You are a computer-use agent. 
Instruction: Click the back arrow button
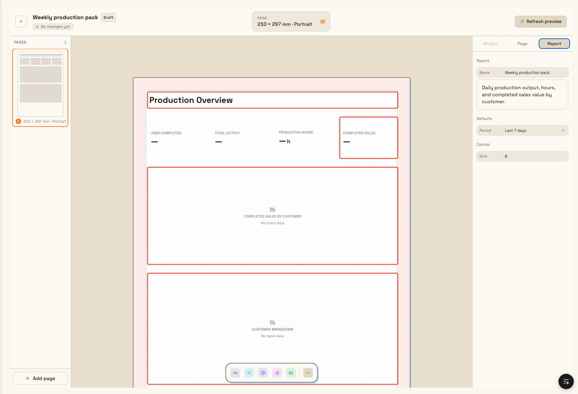[21, 22]
